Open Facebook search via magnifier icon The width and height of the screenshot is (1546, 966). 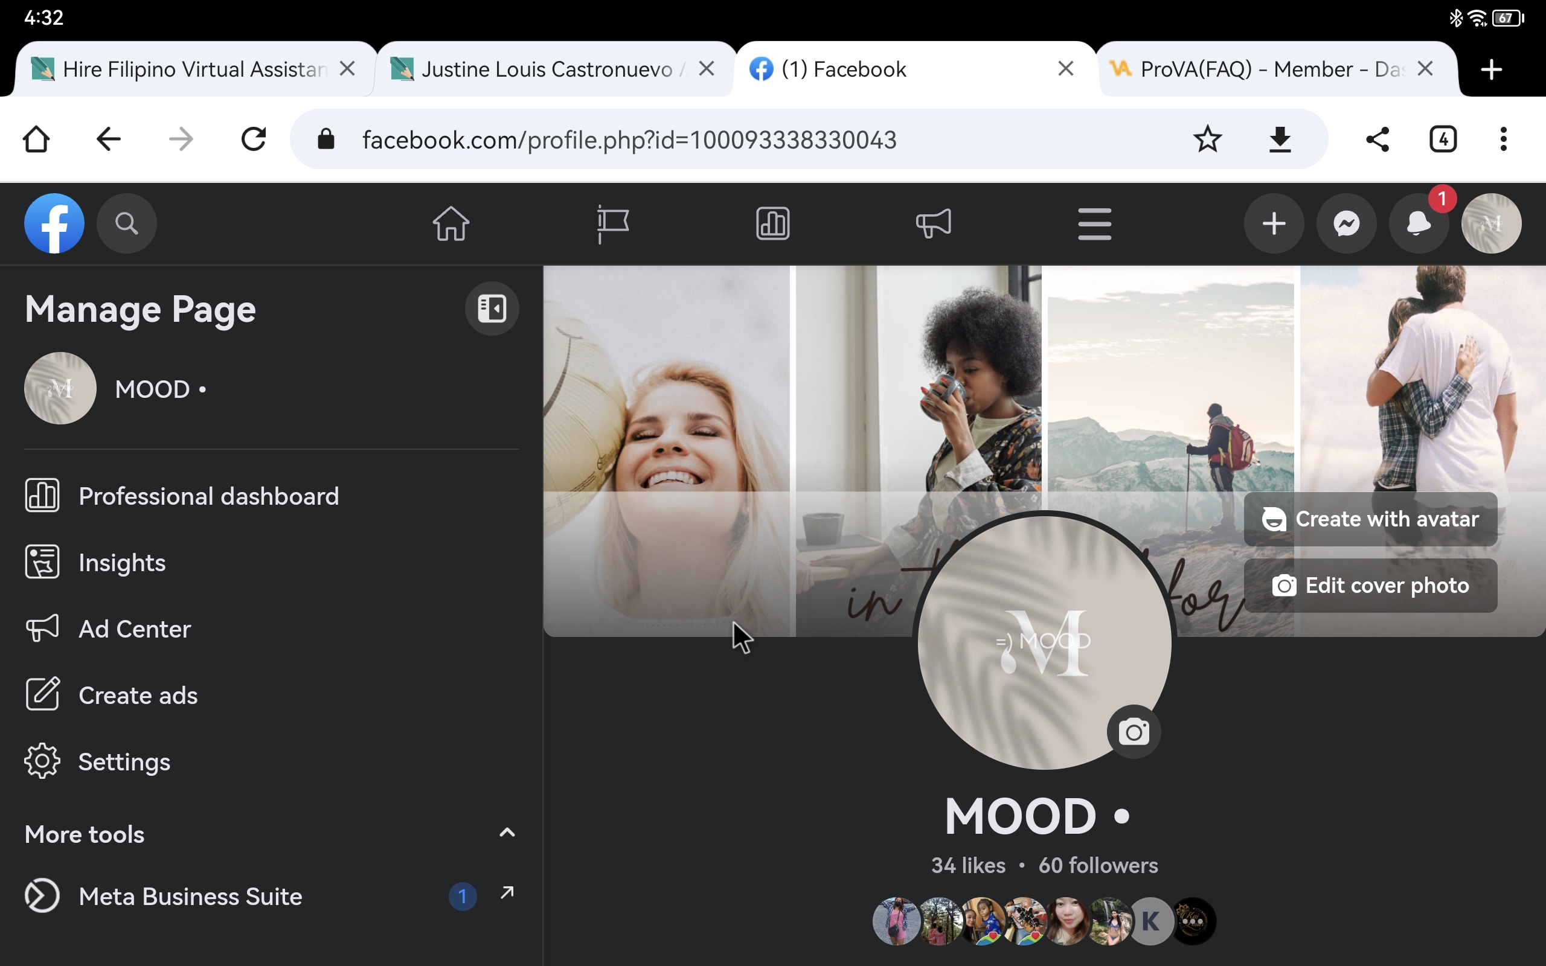click(126, 223)
